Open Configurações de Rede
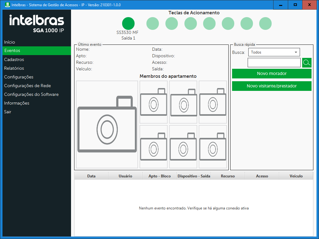Viewport: 319px width, 239px height. 27,86
